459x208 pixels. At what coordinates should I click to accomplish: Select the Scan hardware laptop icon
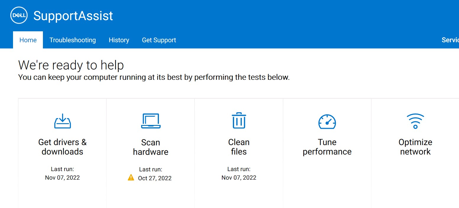151,121
